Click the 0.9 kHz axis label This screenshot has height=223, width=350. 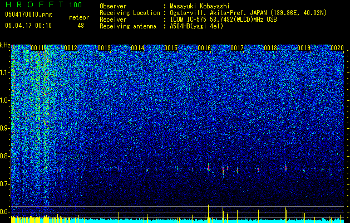pyautogui.click(x=5, y=128)
